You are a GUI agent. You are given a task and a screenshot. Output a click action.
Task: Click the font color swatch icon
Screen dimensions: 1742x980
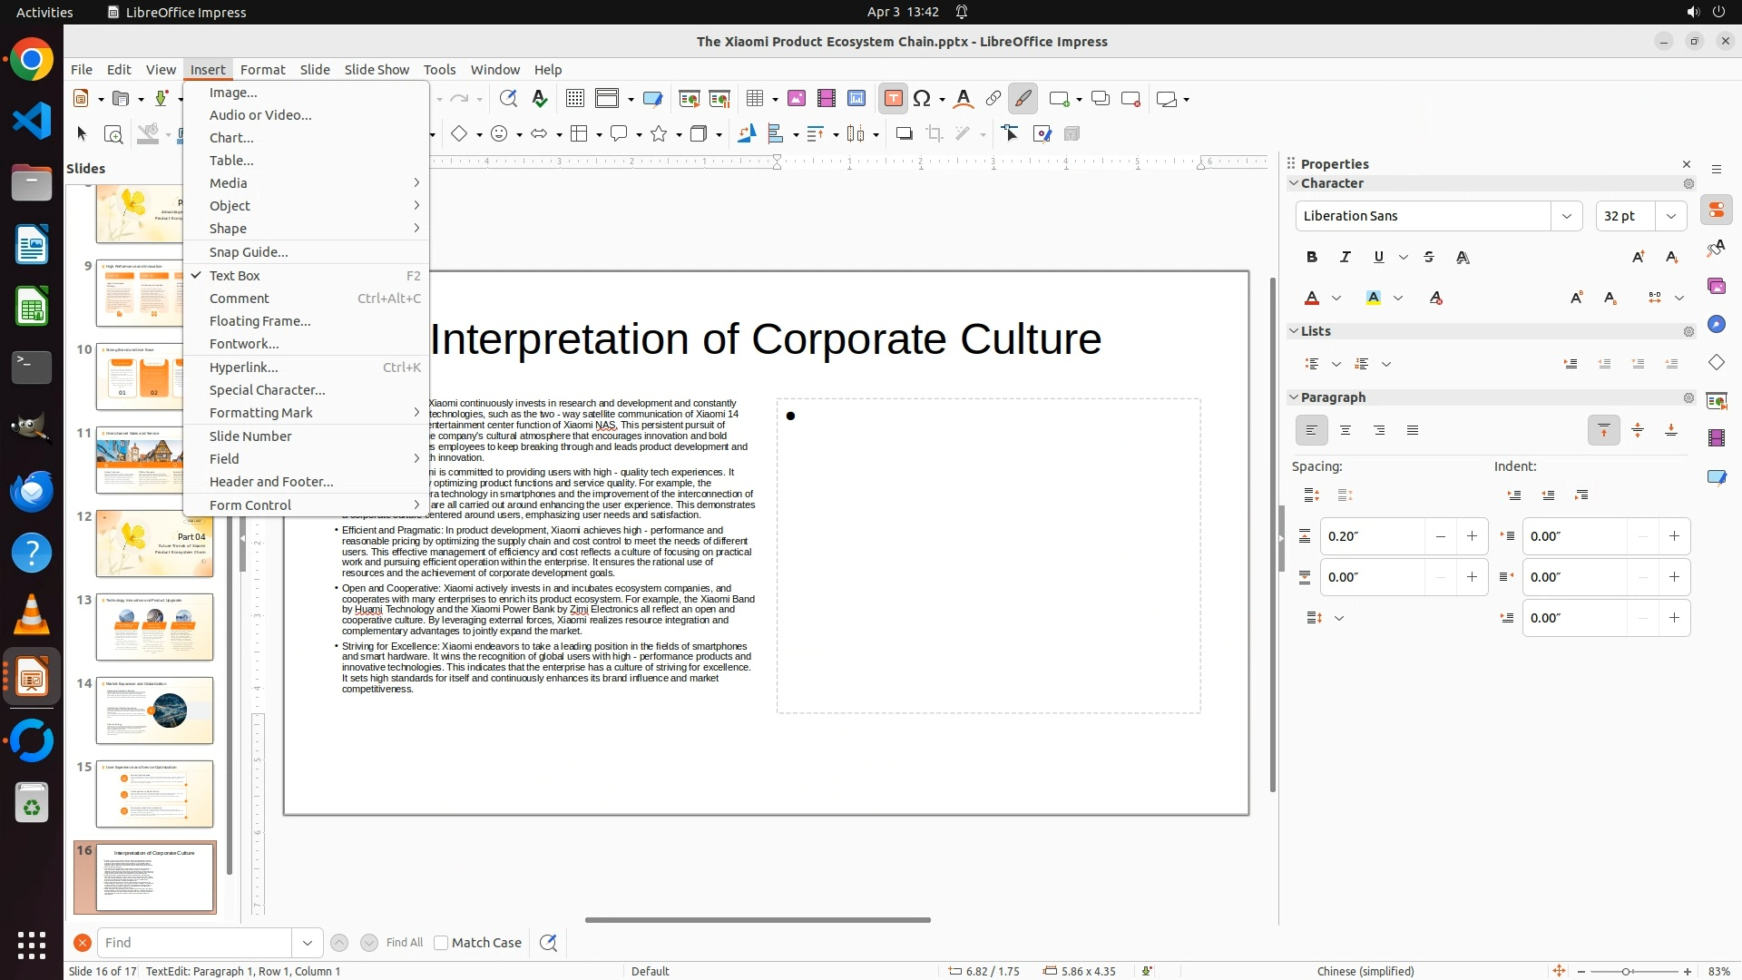(1312, 298)
